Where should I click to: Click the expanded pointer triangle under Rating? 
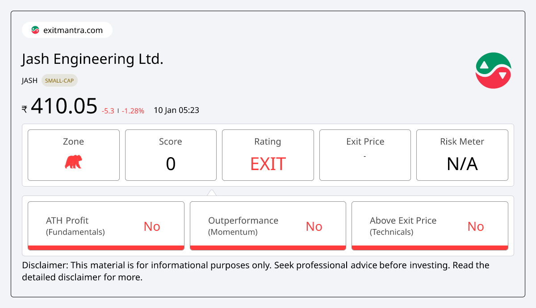pyautogui.click(x=212, y=193)
